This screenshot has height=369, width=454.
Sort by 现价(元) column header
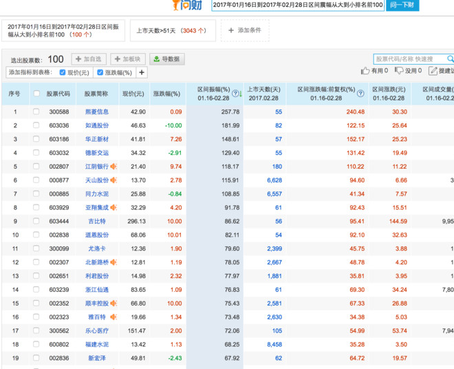pyautogui.click(x=133, y=94)
